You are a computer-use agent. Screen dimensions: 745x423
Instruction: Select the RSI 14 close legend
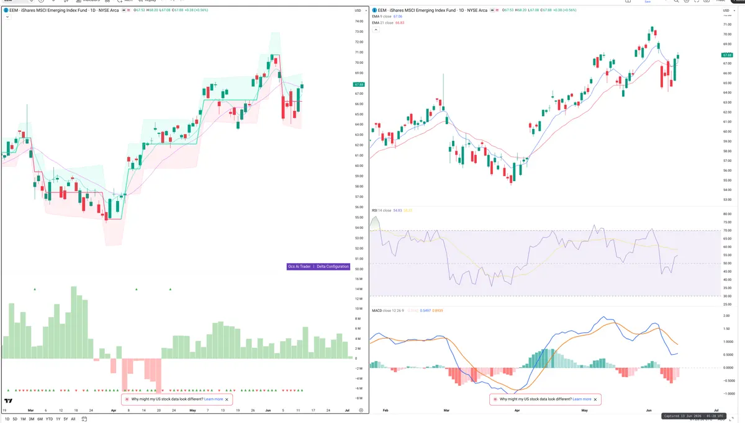click(381, 210)
